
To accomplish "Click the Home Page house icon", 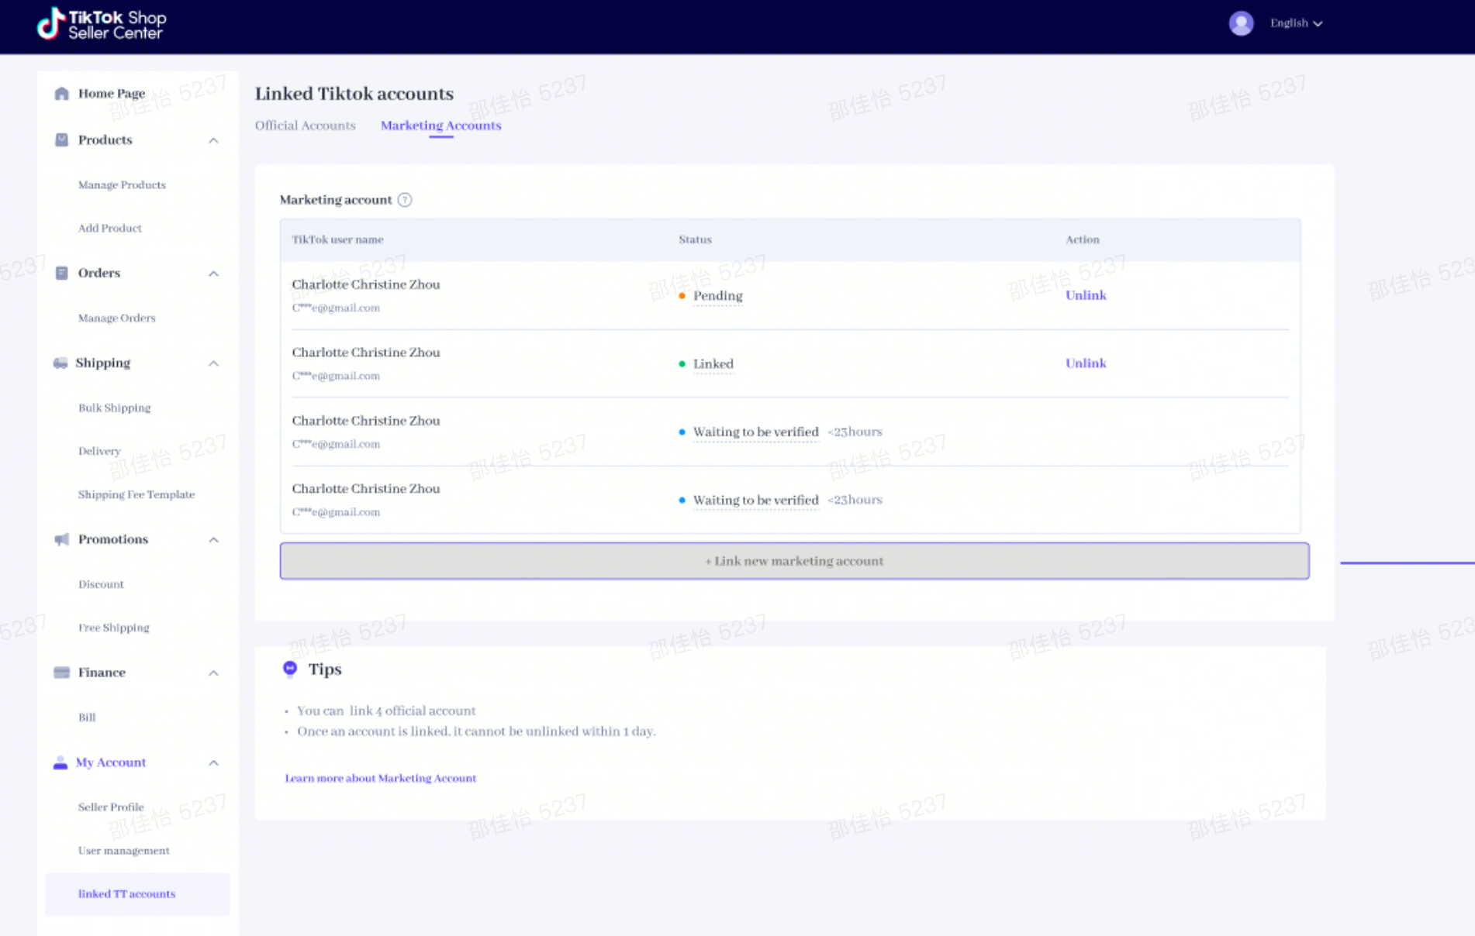I will (x=62, y=94).
